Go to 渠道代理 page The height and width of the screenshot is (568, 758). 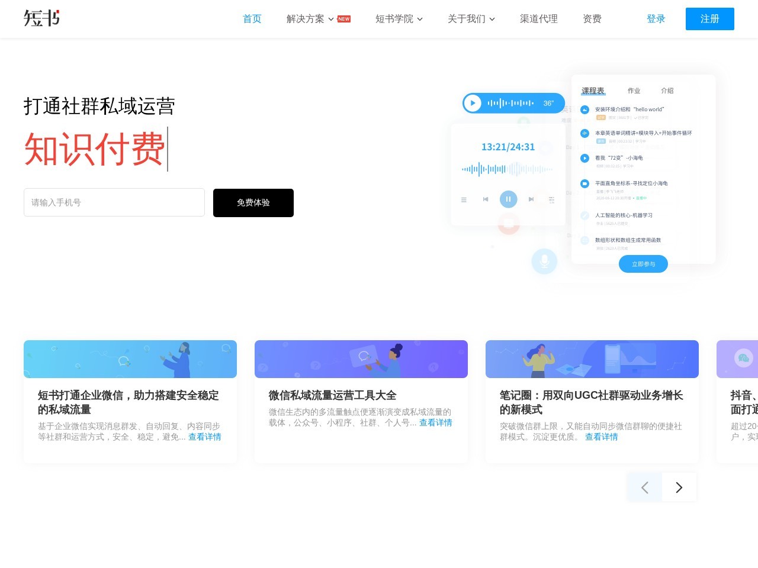(x=539, y=19)
